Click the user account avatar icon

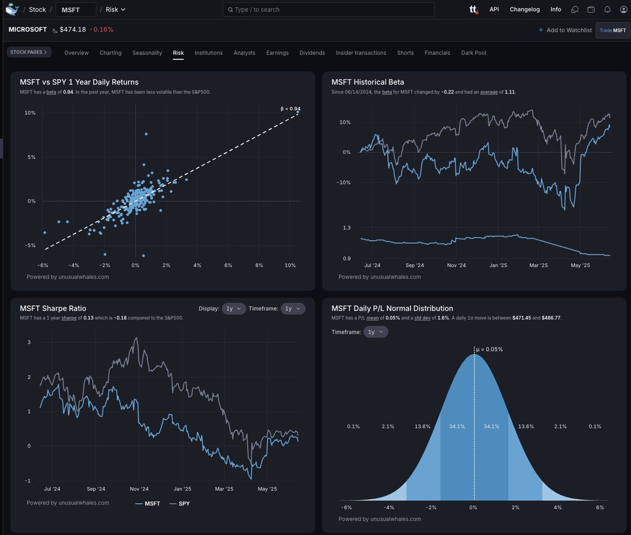click(624, 9)
